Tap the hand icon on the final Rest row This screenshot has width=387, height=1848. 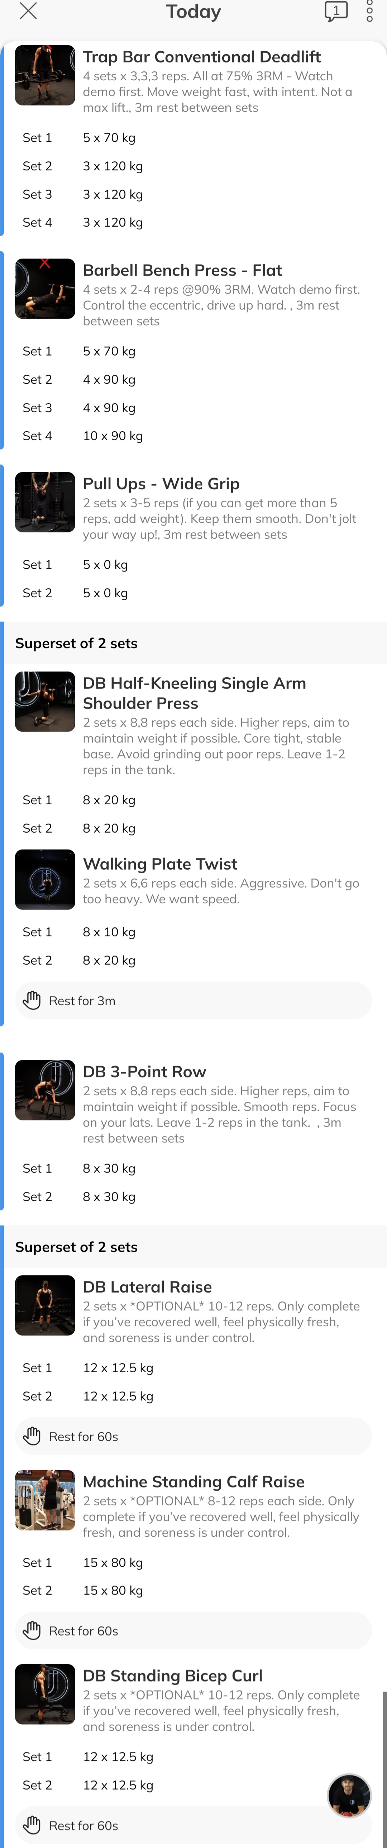click(x=34, y=1825)
